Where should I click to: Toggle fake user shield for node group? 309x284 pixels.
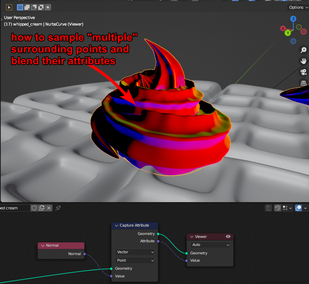tap(34, 208)
